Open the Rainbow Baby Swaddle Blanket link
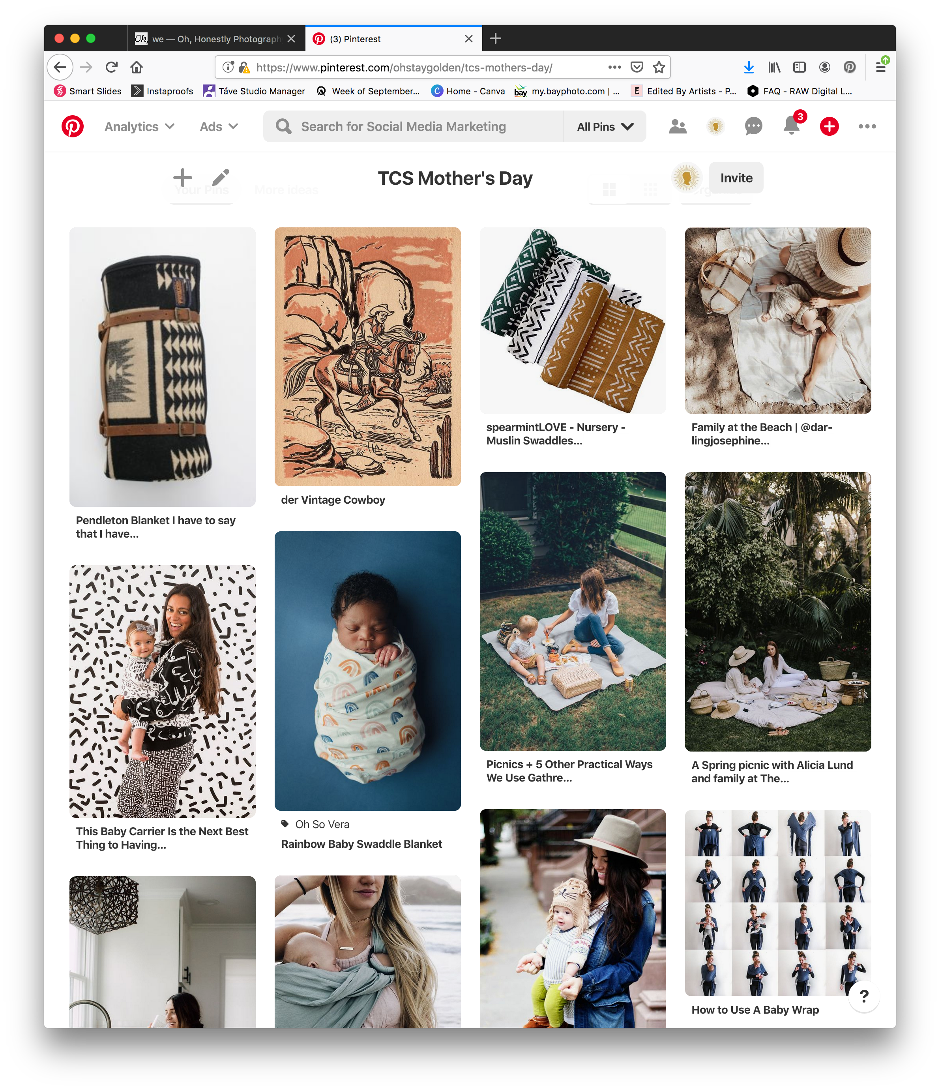Image resolution: width=940 pixels, height=1091 pixels. (361, 844)
